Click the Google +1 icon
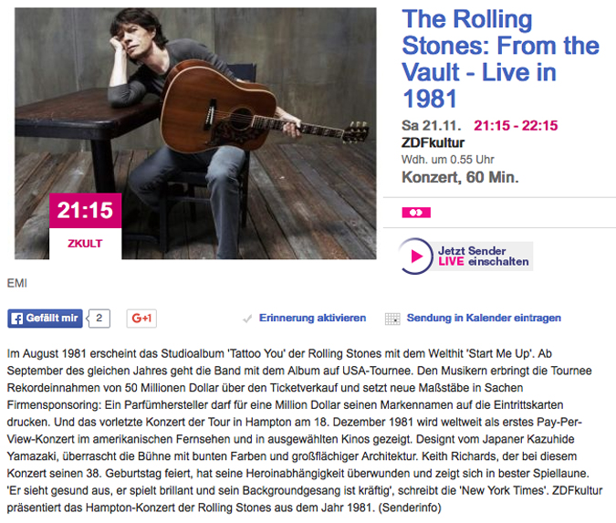616x523 pixels. (x=141, y=319)
